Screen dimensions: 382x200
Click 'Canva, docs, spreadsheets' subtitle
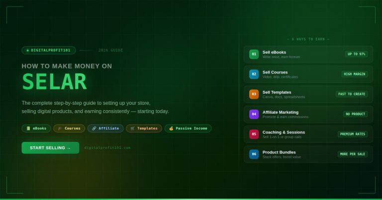[284, 97]
